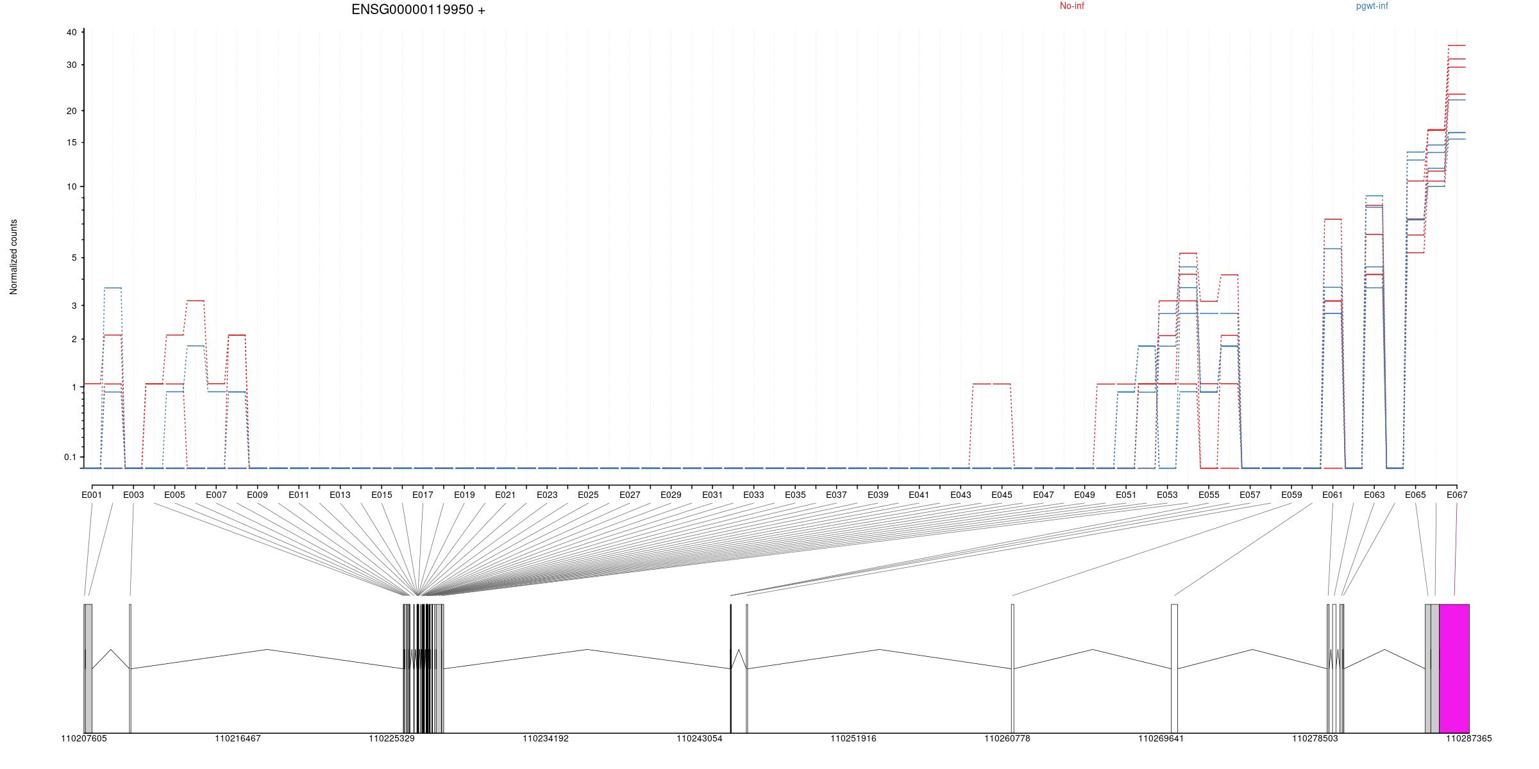Click the y-axis value 1
This screenshot has width=1539, height=769.
(74, 387)
